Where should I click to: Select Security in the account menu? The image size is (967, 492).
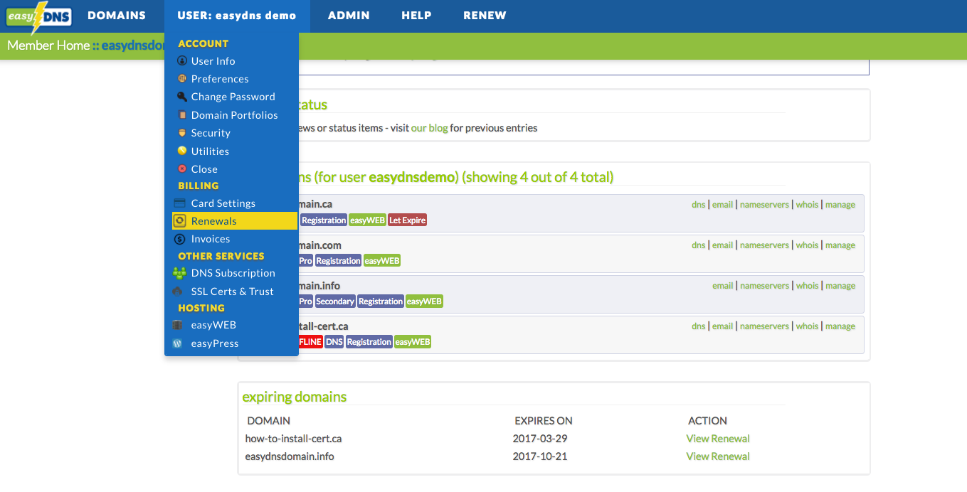[x=211, y=133]
